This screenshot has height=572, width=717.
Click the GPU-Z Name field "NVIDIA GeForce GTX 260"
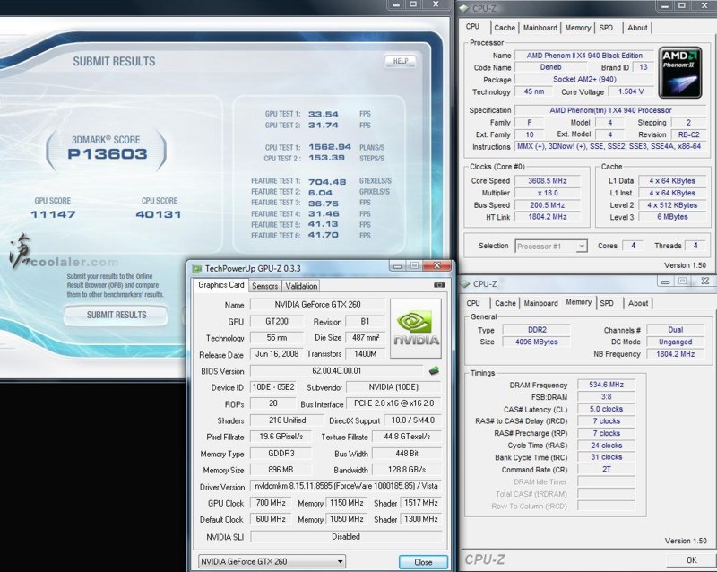tap(317, 305)
